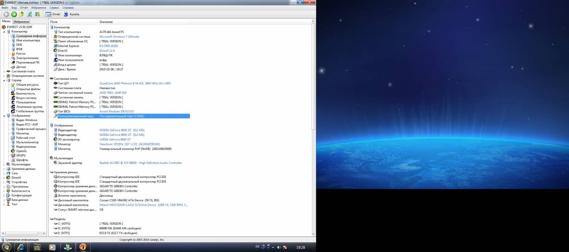Open the Windows Start menu
569x252 pixels.
click(7, 247)
